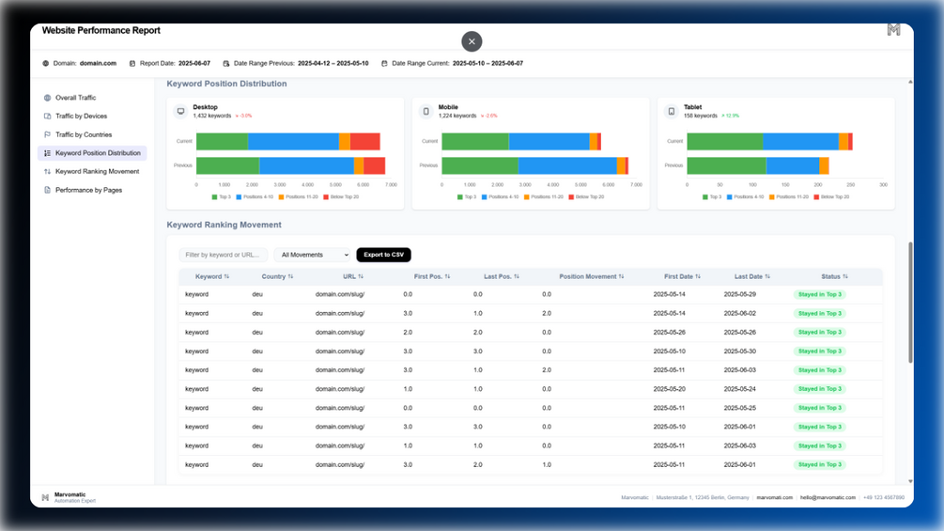Click the Filter by keyword or URL field

click(223, 255)
